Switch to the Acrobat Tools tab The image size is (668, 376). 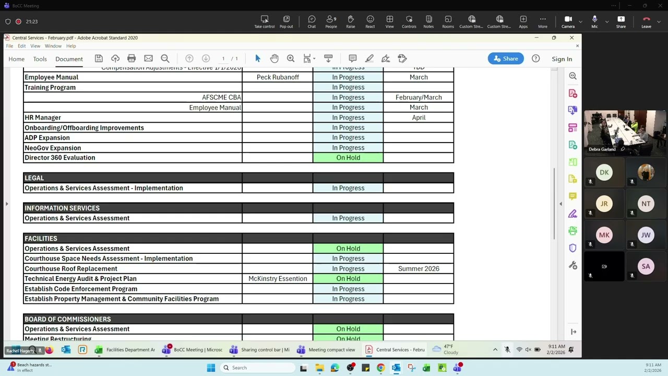(40, 59)
